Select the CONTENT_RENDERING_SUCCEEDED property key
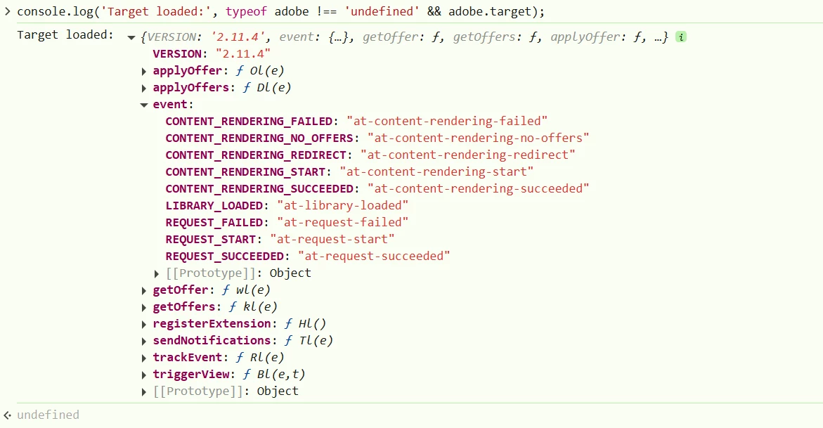The image size is (823, 428). coord(259,188)
